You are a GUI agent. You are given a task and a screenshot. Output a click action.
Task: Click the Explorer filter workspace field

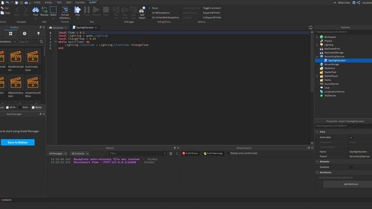pyautogui.click(x=343, y=32)
